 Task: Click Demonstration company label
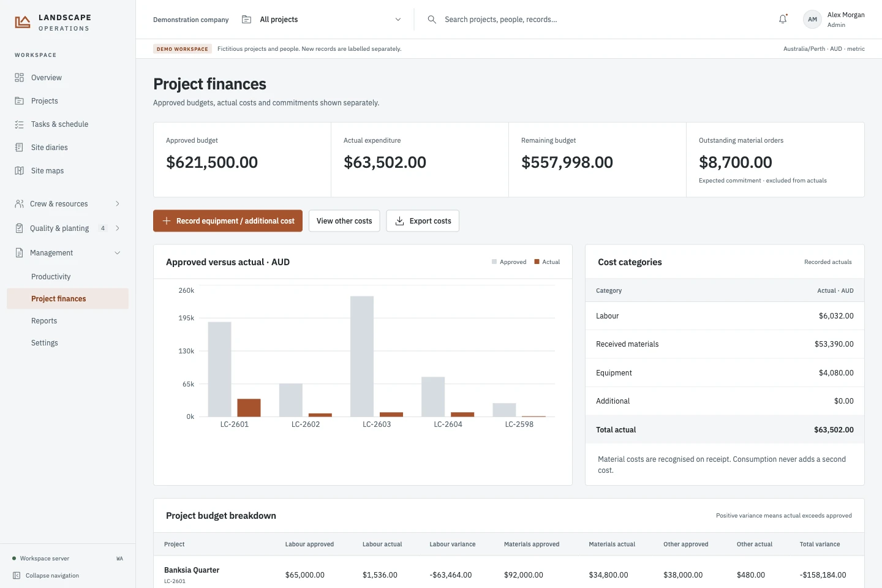pos(191,20)
